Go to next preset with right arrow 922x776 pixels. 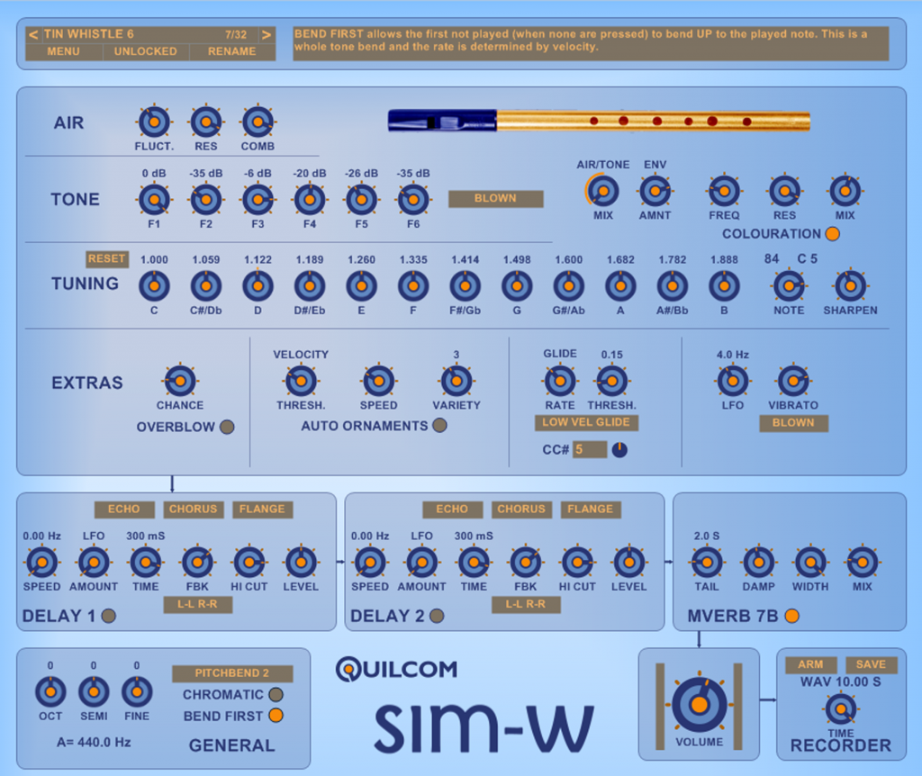tap(267, 34)
